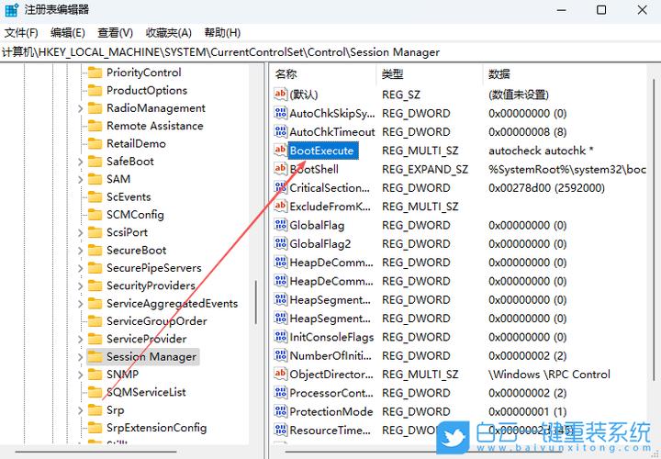661x459 pixels.
Task: Click the BootShell string value icon
Action: point(280,169)
